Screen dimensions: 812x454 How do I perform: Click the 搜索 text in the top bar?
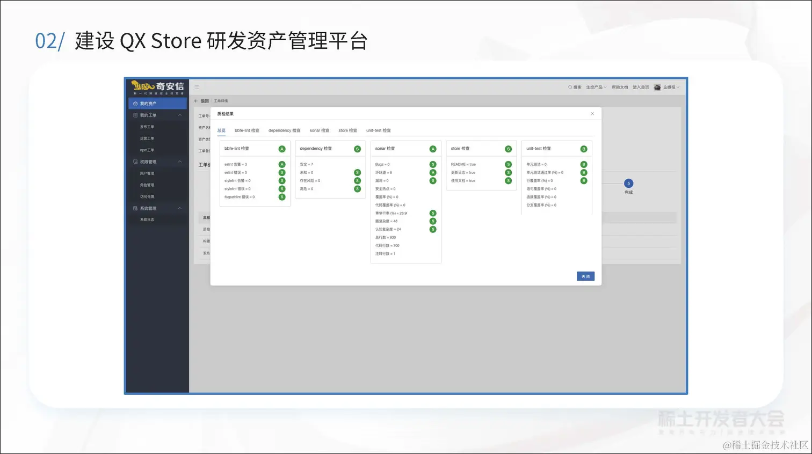pyautogui.click(x=577, y=87)
